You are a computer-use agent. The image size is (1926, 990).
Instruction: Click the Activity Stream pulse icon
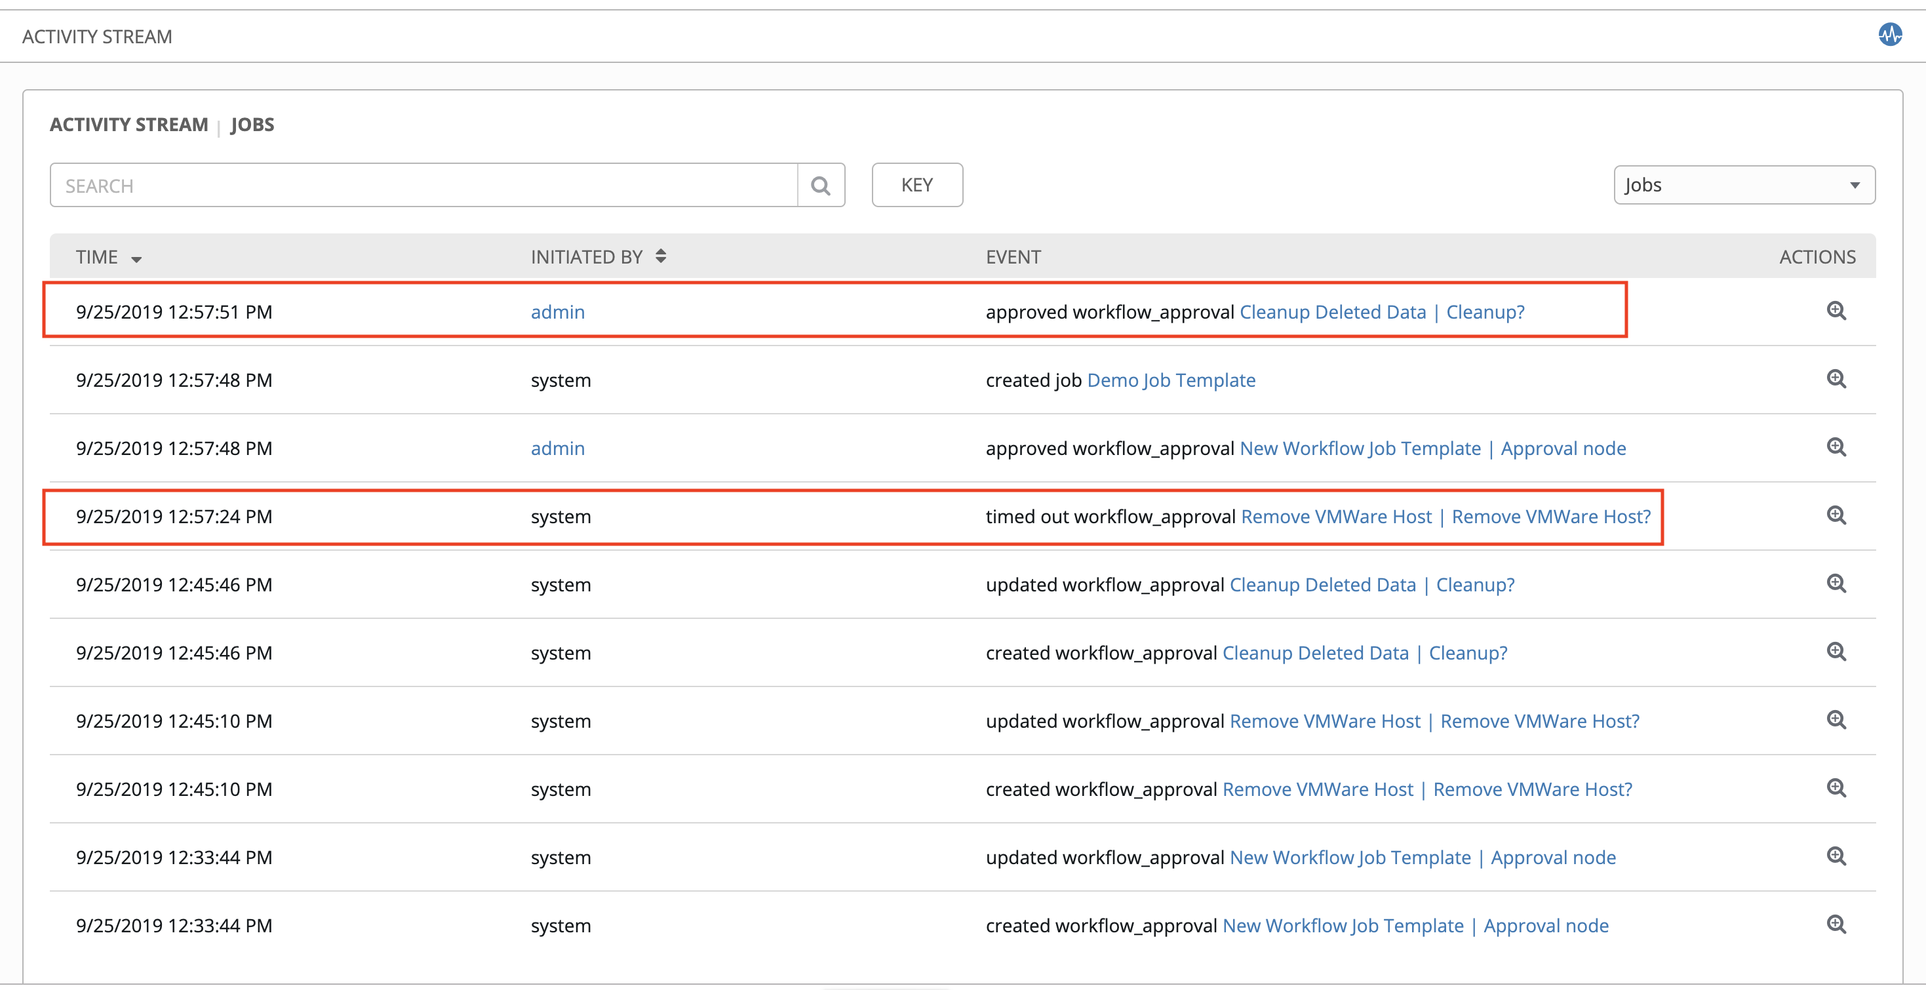pos(1890,34)
